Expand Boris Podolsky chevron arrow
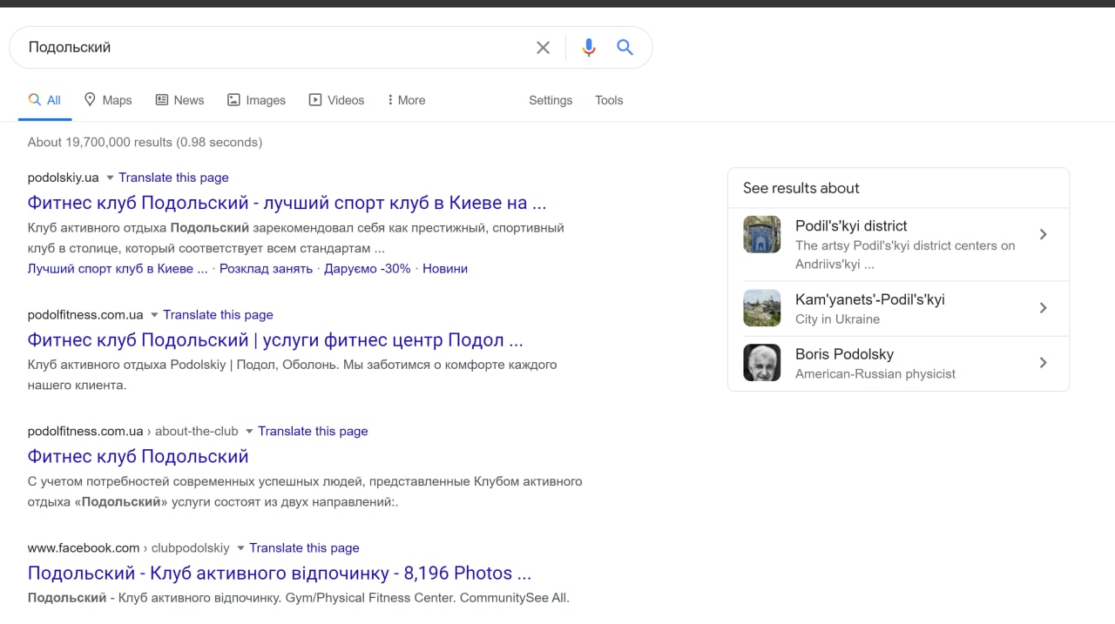The height and width of the screenshot is (624, 1115). tap(1043, 363)
